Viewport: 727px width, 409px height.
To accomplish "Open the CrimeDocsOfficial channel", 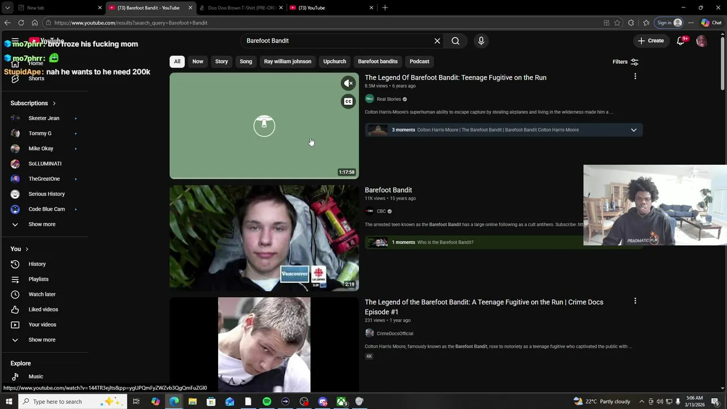I will pyautogui.click(x=395, y=333).
